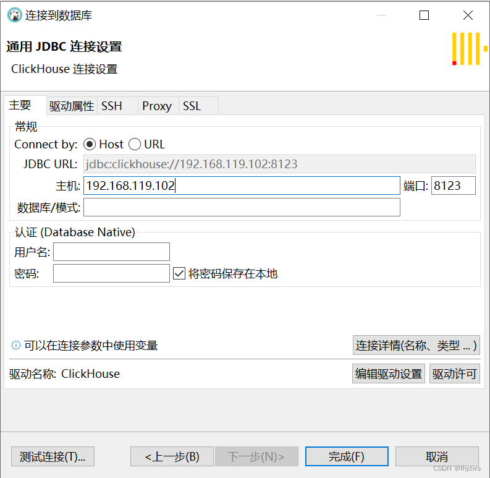490x478 pixels.
Task: Close the 连接到数据库 dialog
Action: 468,15
